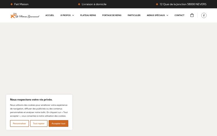Click the orange diamond beside Fait Maison
Viewport: 217px width, 136px height.
(12, 4)
